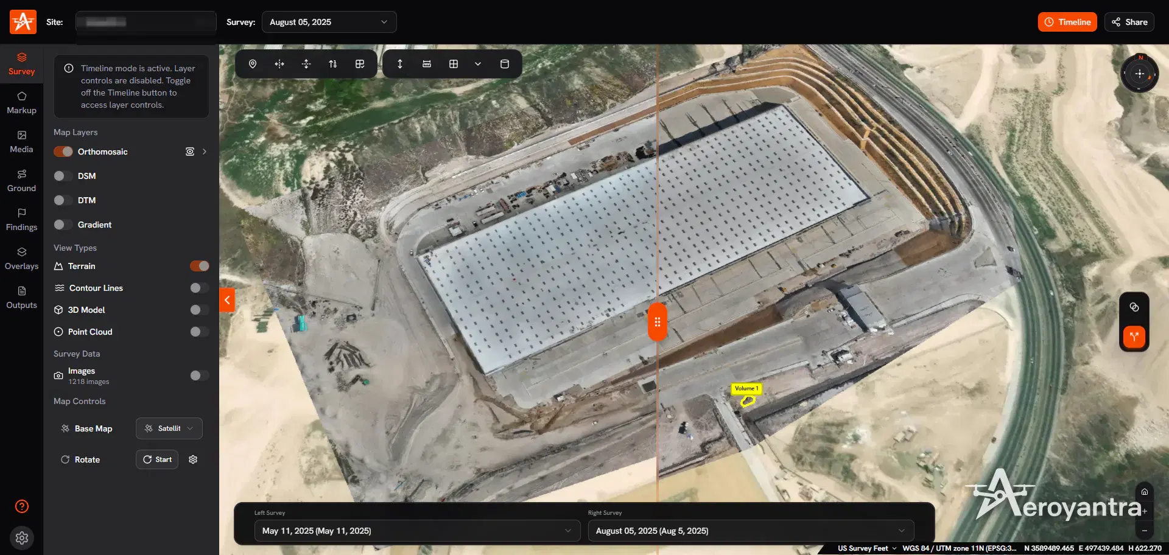The height and width of the screenshot is (555, 1169).
Task: Click the Point Cloud icon
Action: [x=58, y=332]
